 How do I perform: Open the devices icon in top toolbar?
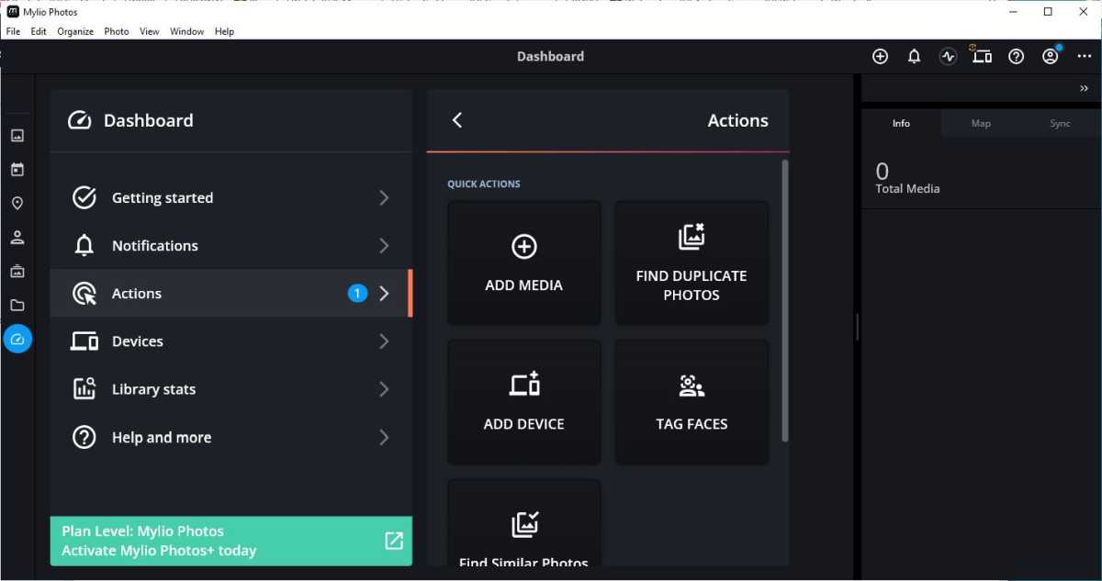(981, 55)
